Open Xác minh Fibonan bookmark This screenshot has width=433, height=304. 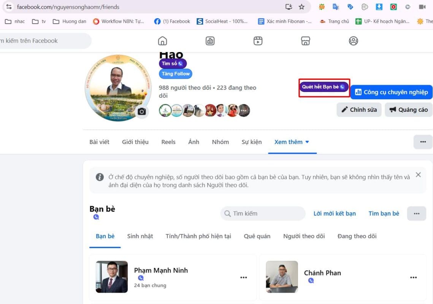point(284,21)
